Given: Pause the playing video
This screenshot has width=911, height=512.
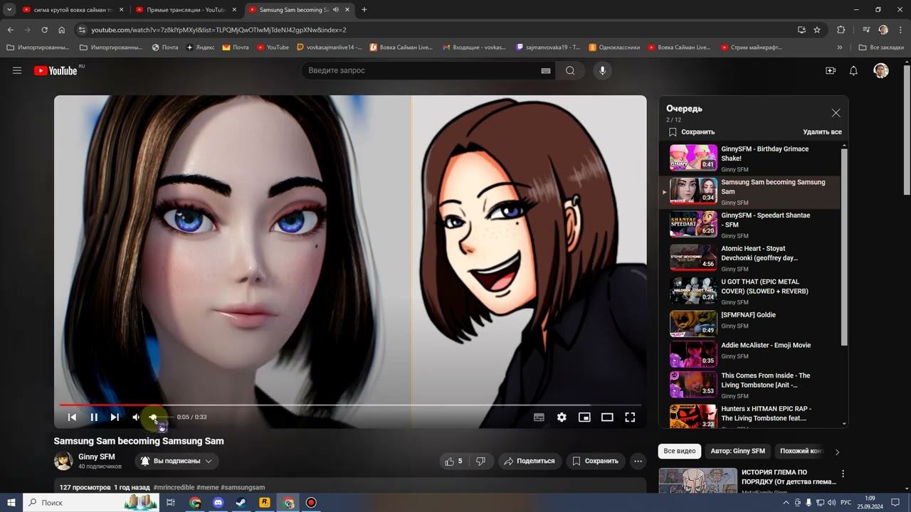Looking at the screenshot, I should pyautogui.click(x=94, y=417).
